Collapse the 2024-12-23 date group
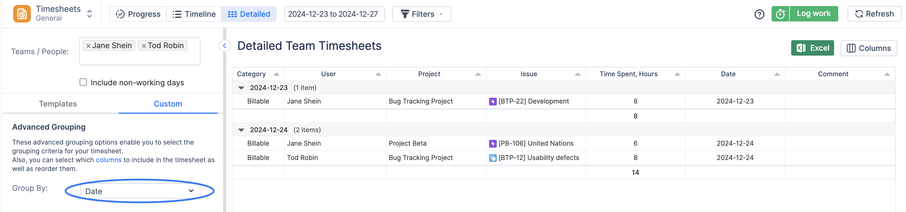The image size is (906, 212). 241,88
